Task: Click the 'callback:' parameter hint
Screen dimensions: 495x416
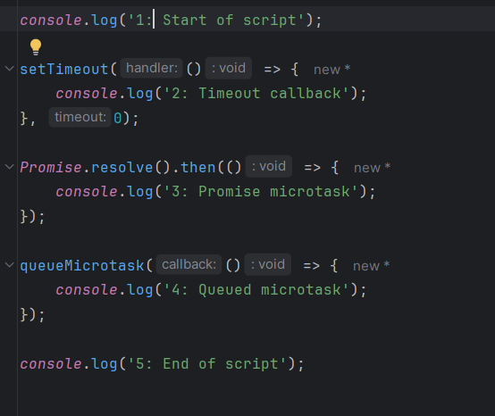Action: (189, 264)
